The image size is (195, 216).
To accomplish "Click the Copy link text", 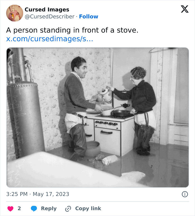I will click(88, 208).
